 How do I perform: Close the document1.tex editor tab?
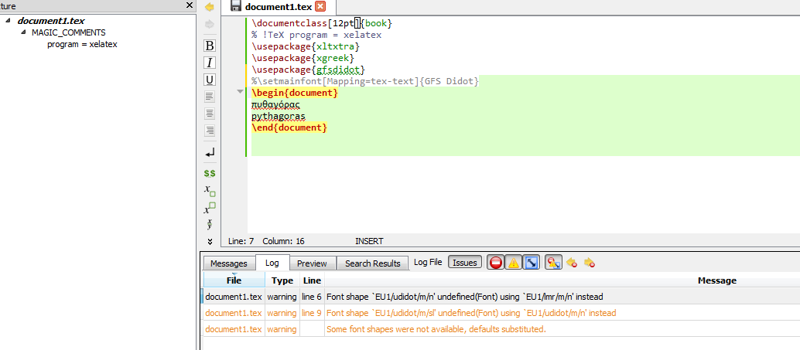[320, 7]
